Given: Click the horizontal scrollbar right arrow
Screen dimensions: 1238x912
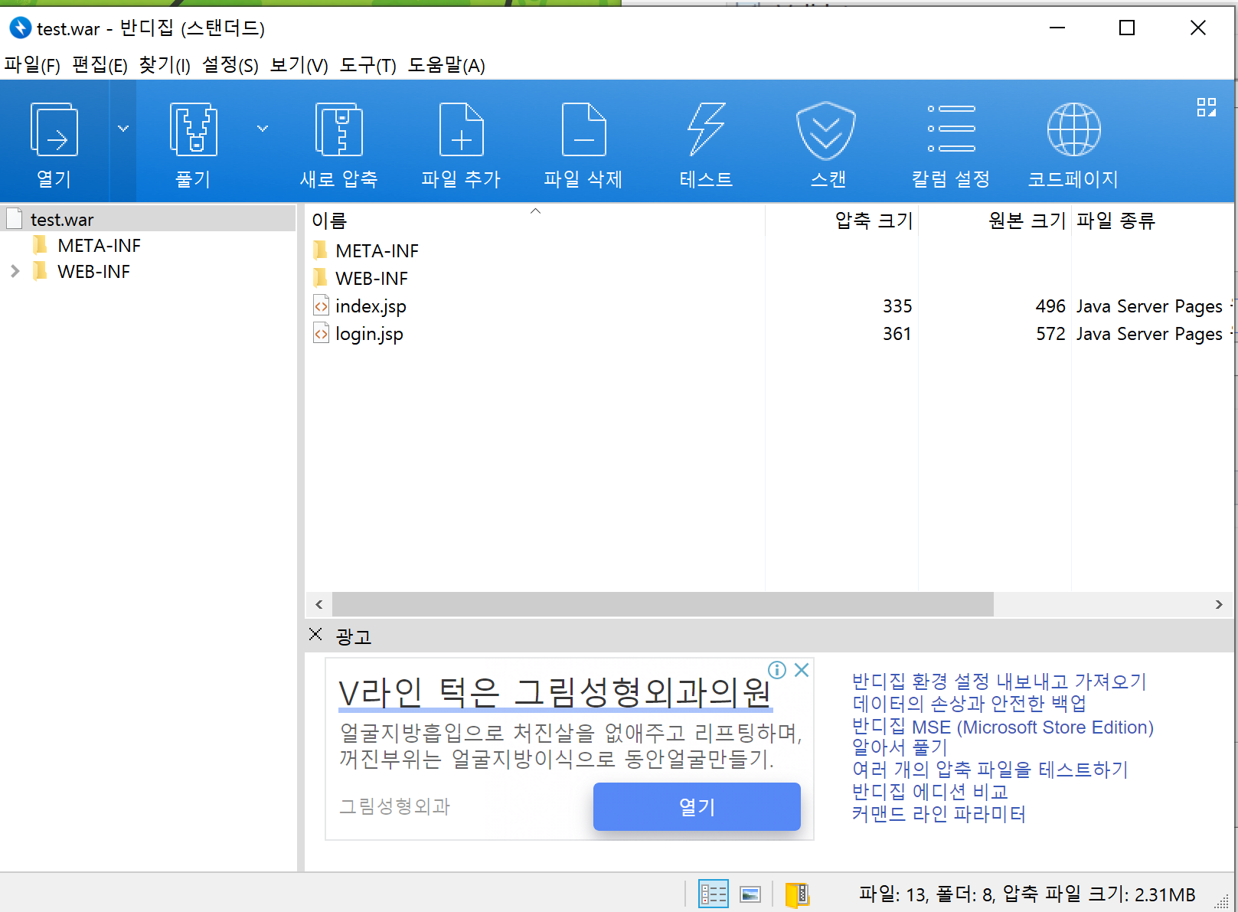Looking at the screenshot, I should pyautogui.click(x=1219, y=604).
